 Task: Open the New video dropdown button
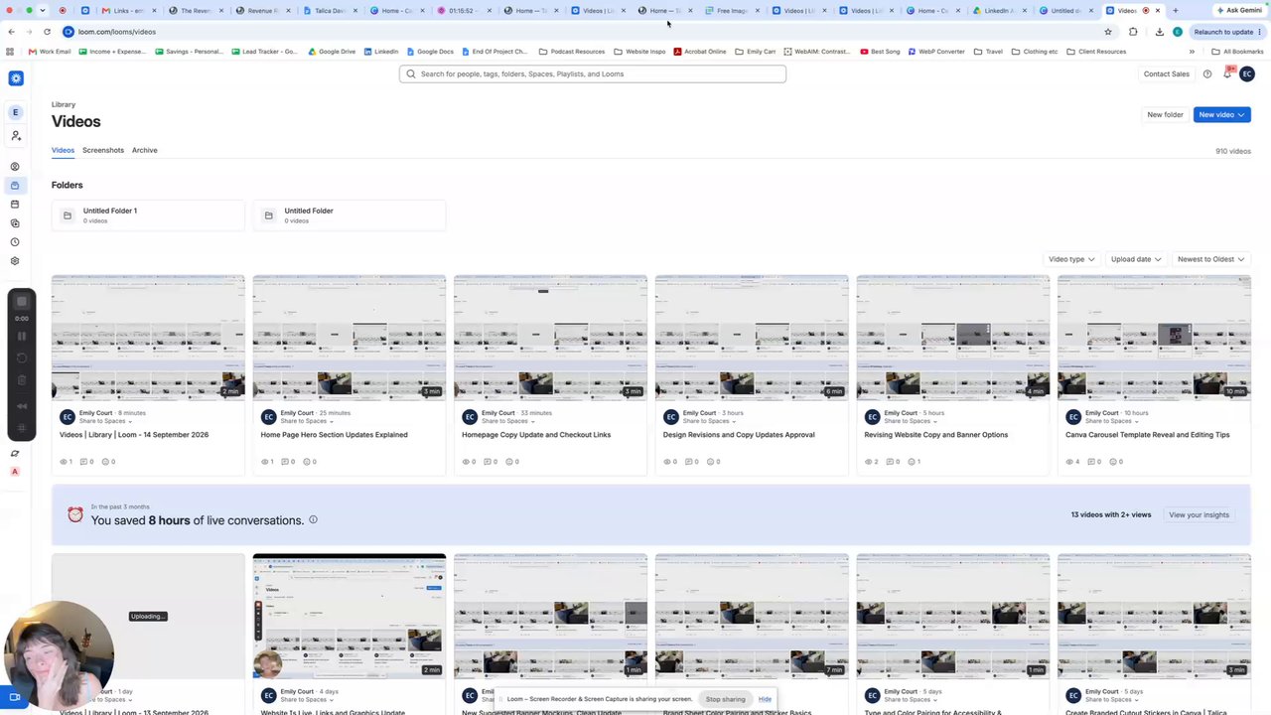tap(1221, 115)
